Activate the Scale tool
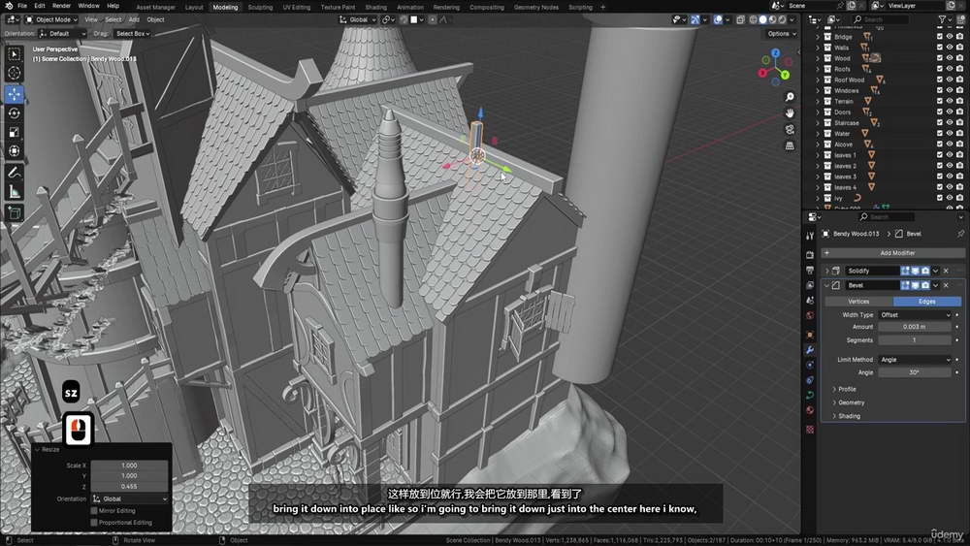The image size is (970, 546). pyautogui.click(x=15, y=132)
